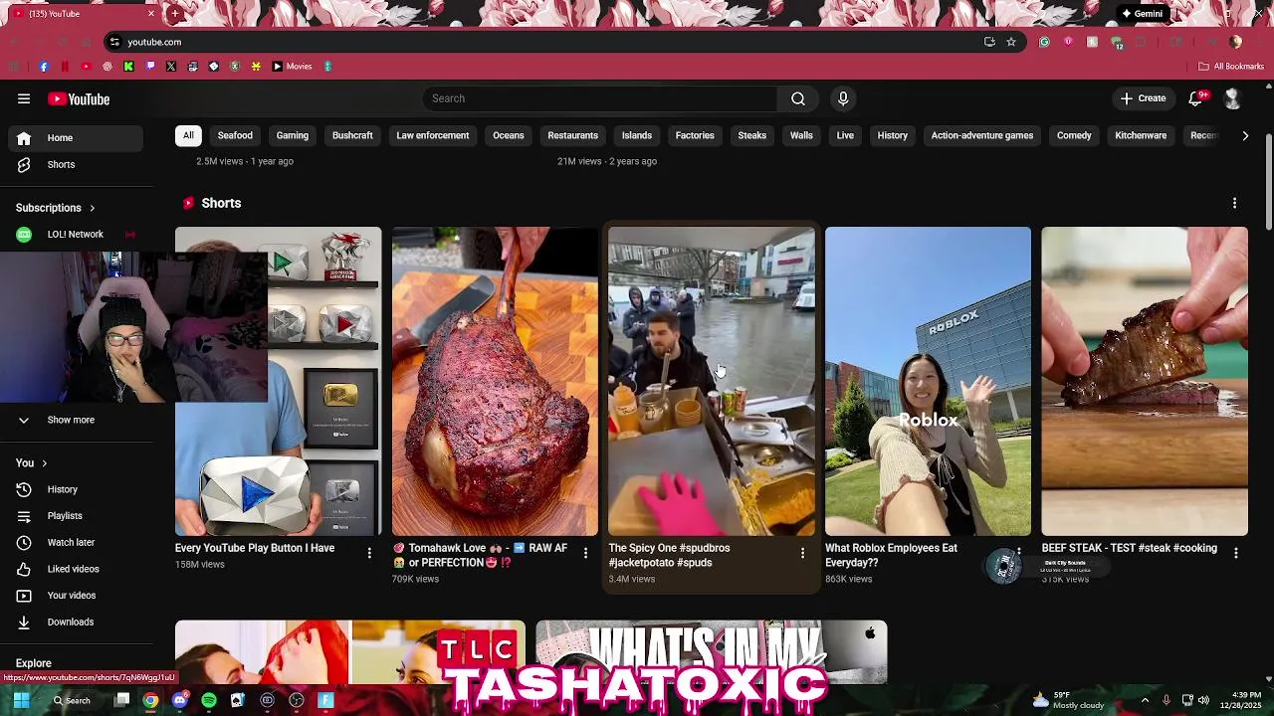Select the All filter chip

tap(188, 135)
